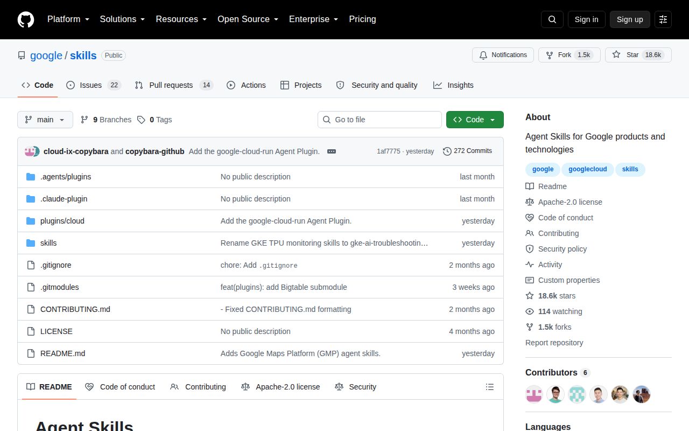Viewport: 689px width, 431px height.
Task: Go to the Pricing page
Action: pyautogui.click(x=362, y=19)
